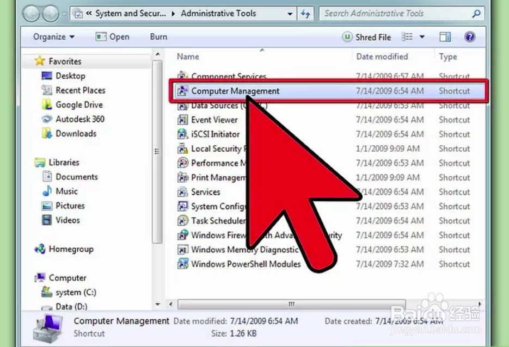Click the Autodesk 360 cloud icon
Image resolution: width=509 pixels, height=347 pixels.
47,119
